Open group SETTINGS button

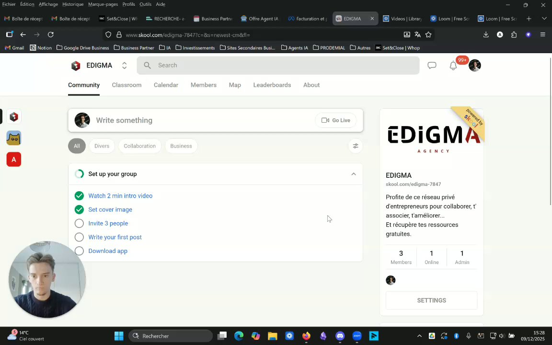tap(432, 300)
